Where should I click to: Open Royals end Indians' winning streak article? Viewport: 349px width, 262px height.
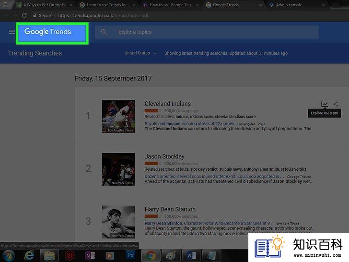pos(189,124)
